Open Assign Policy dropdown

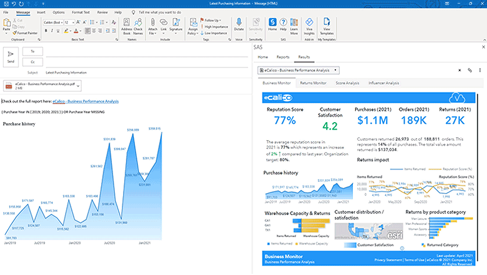[x=193, y=26]
